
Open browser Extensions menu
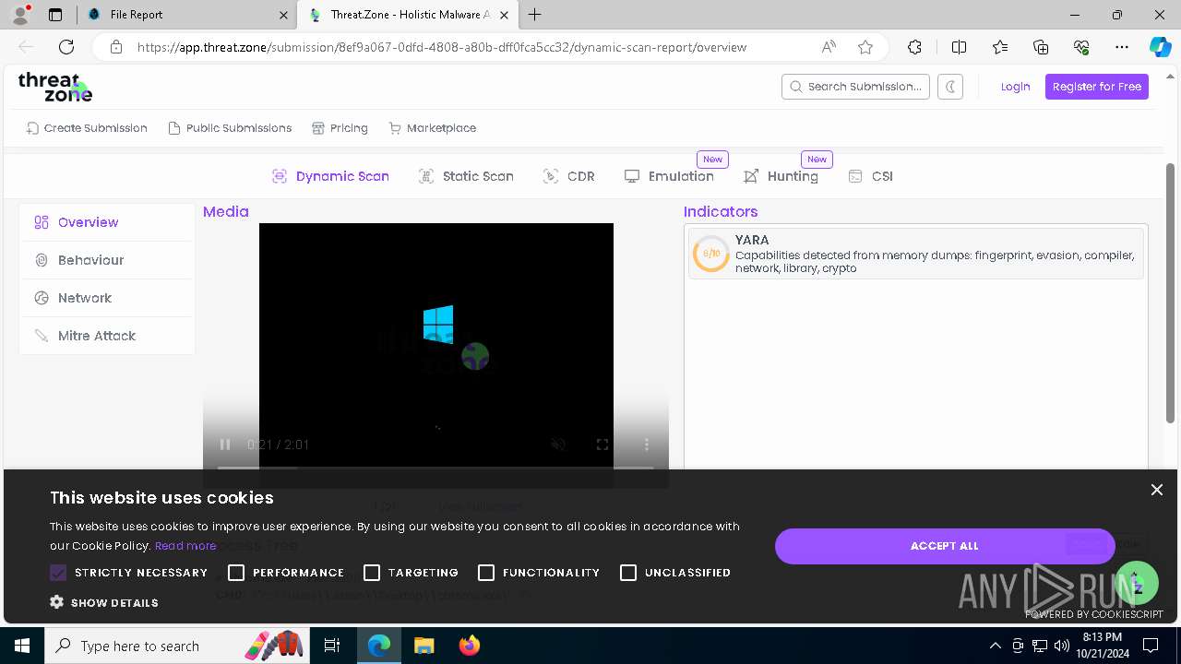pos(914,47)
